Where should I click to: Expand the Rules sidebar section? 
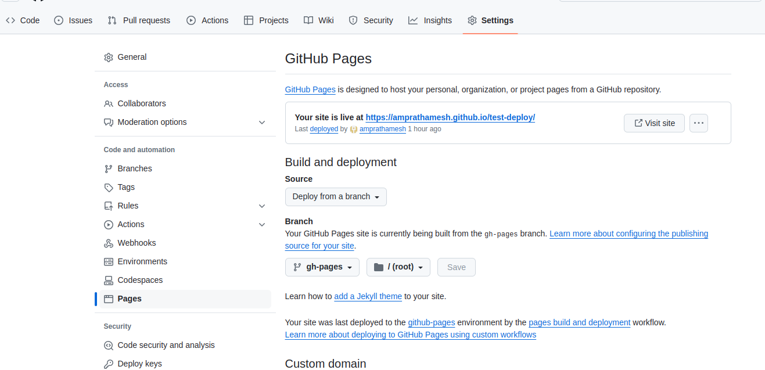point(262,206)
